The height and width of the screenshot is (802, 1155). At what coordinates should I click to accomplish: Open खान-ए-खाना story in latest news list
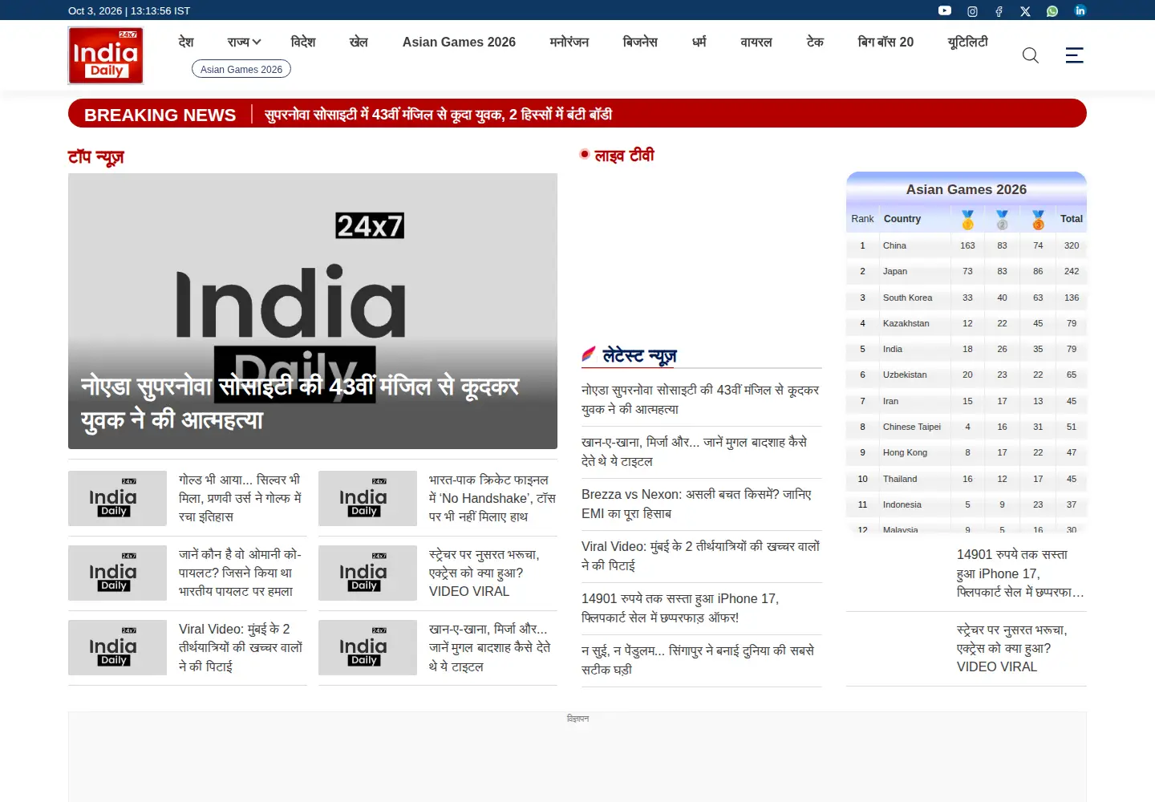695,452
